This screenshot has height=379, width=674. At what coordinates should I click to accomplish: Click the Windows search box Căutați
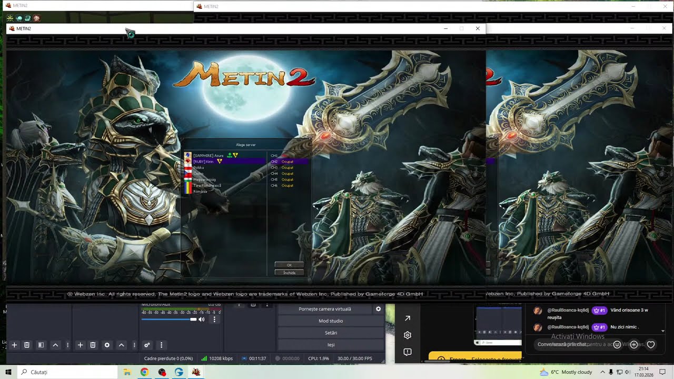click(67, 372)
